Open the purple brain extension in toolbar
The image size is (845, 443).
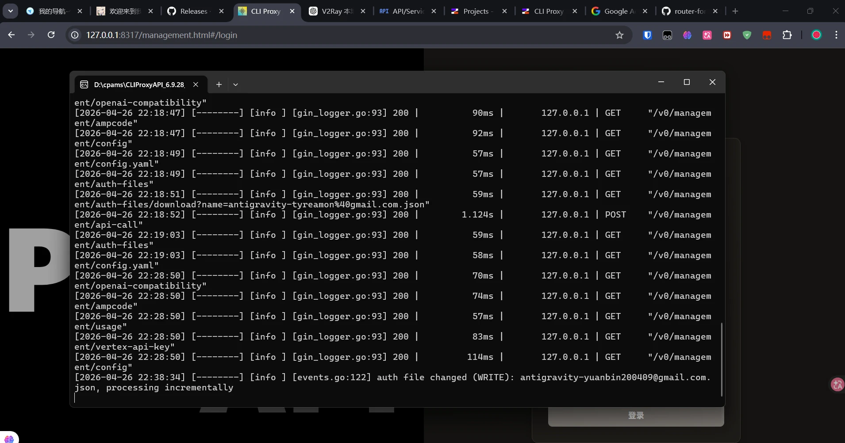(x=687, y=35)
